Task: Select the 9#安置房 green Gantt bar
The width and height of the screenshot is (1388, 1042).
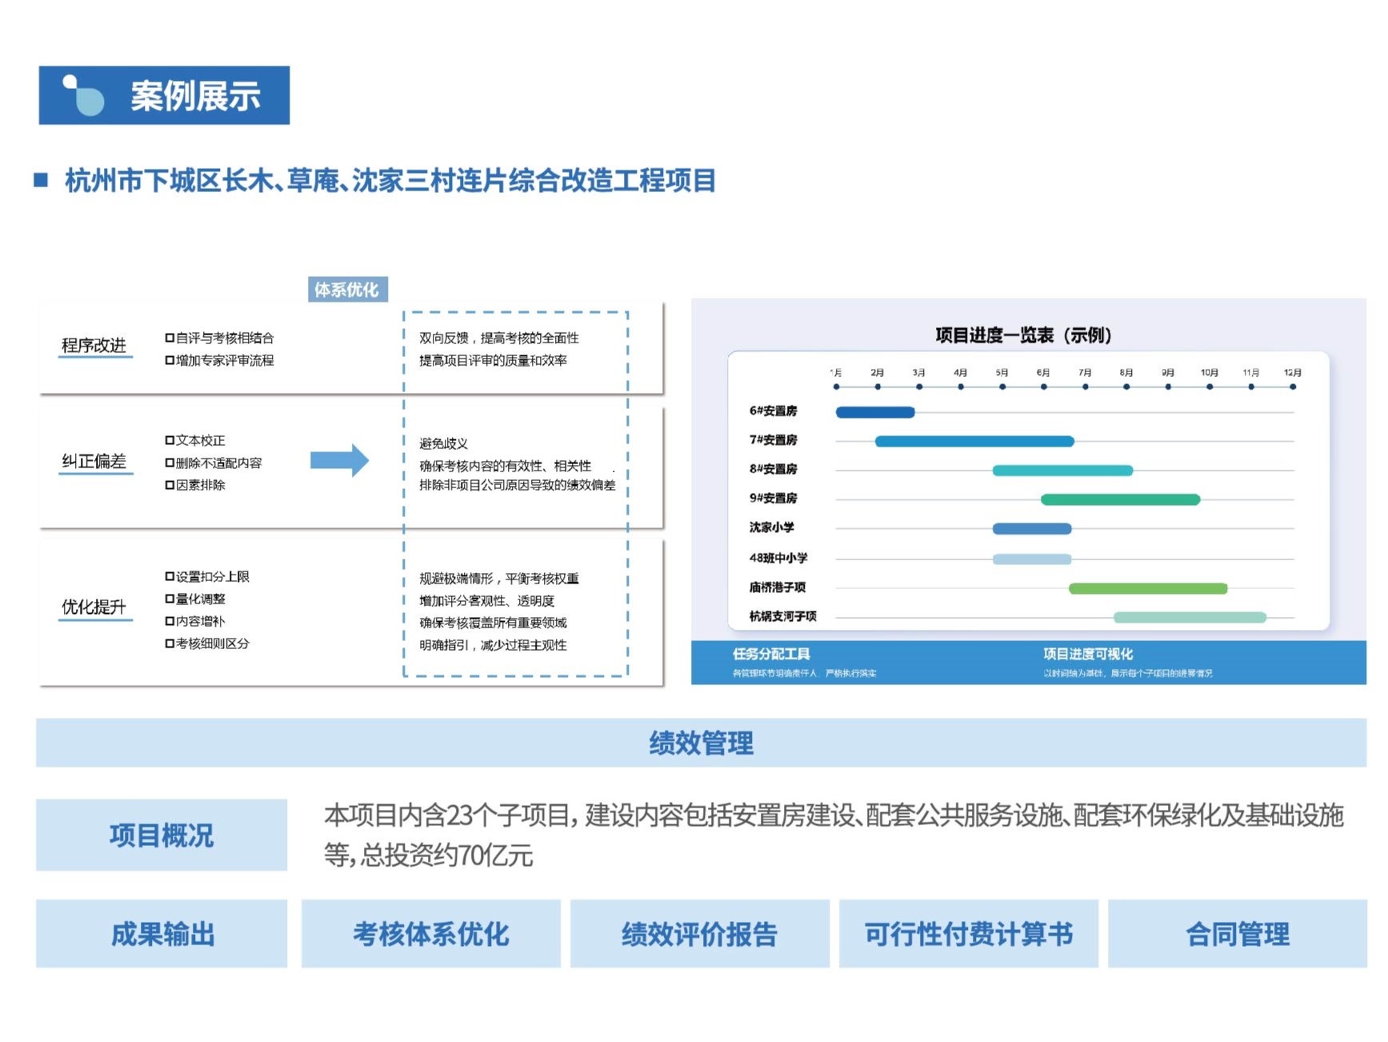Action: point(1120,499)
